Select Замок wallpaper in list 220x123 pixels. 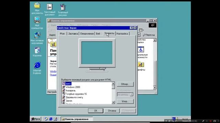pyautogui.click(x=69, y=101)
